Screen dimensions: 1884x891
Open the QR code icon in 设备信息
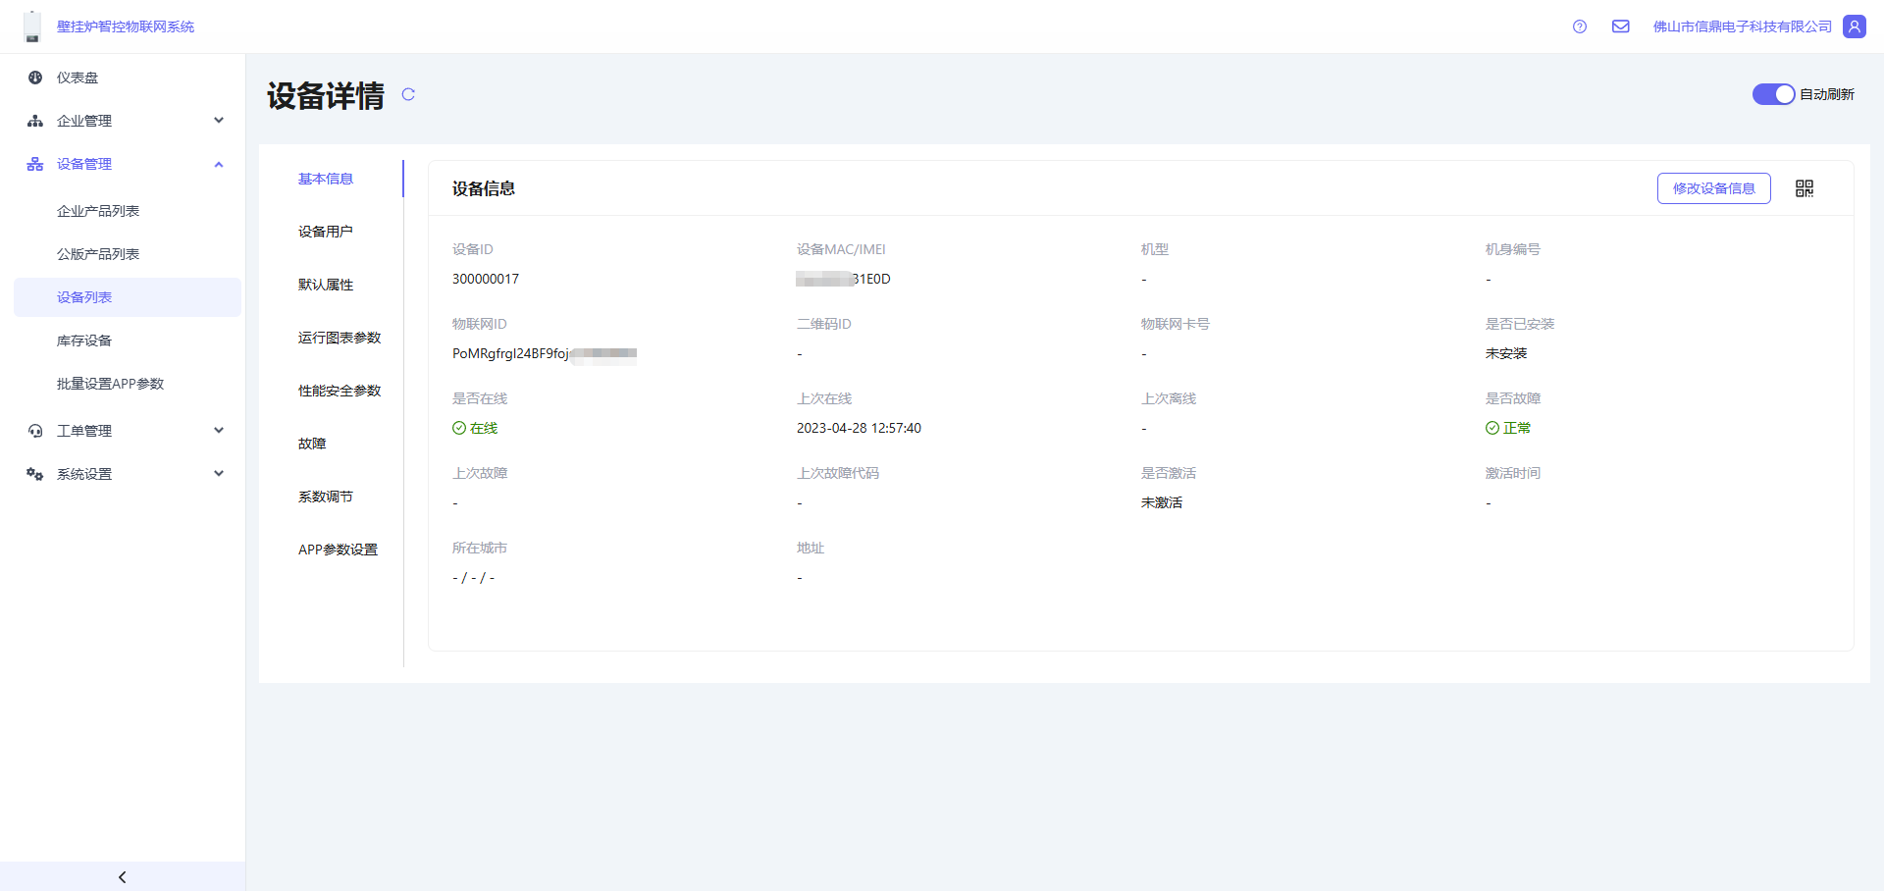click(x=1804, y=188)
